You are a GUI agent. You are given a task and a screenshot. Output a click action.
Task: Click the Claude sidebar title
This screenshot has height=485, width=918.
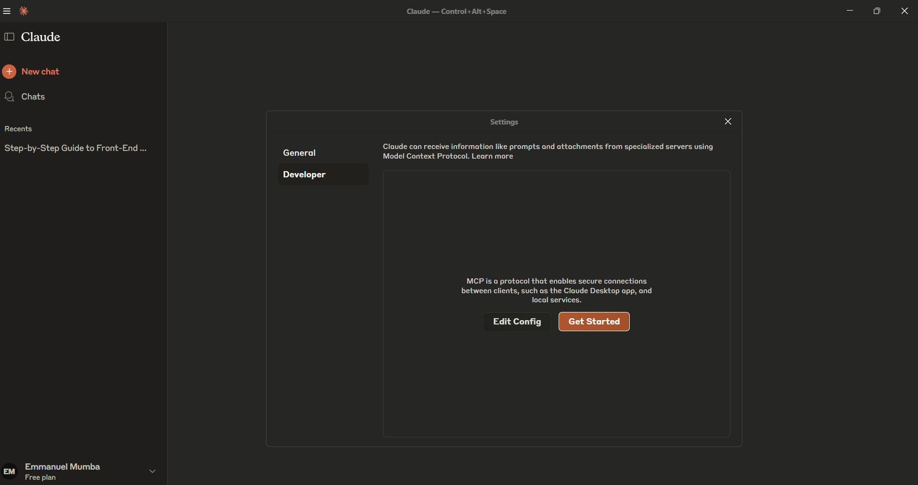click(x=41, y=37)
